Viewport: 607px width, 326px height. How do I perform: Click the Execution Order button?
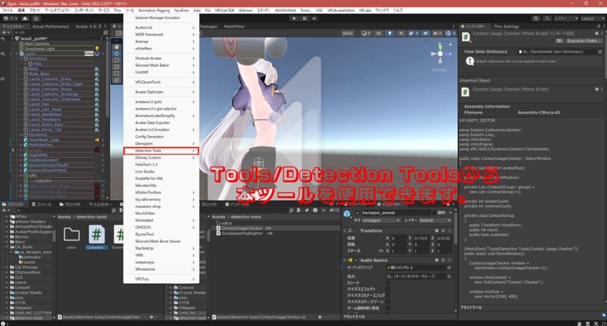click(584, 41)
